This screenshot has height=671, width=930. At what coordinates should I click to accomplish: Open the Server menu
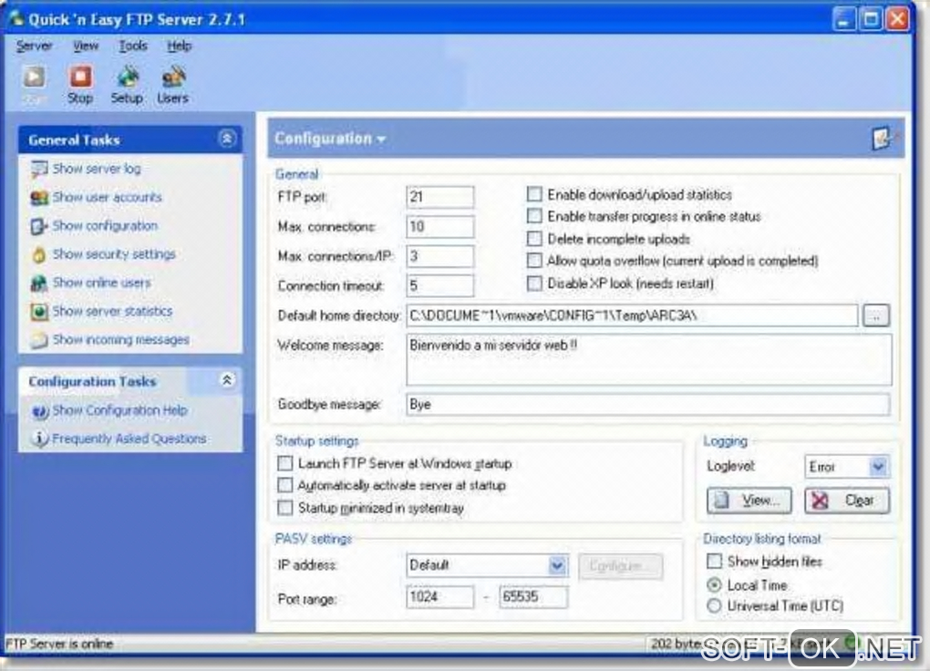click(x=34, y=46)
